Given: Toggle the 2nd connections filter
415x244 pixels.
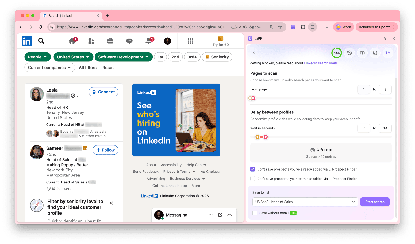Looking at the screenshot, I should (175, 57).
